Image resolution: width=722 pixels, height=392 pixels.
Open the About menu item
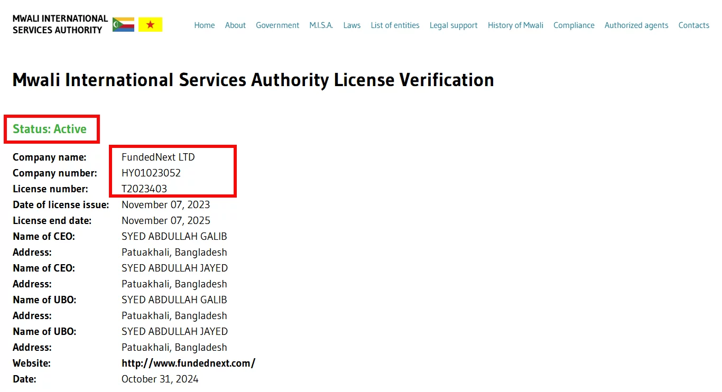pyautogui.click(x=235, y=25)
